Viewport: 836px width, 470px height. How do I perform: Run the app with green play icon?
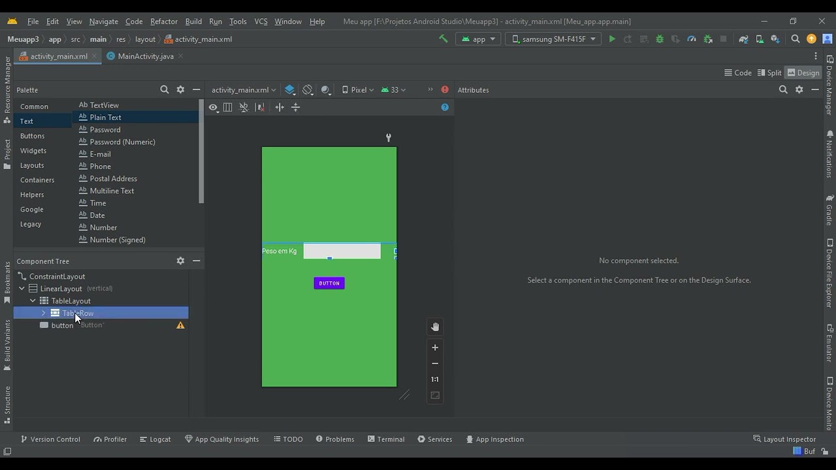point(612,39)
